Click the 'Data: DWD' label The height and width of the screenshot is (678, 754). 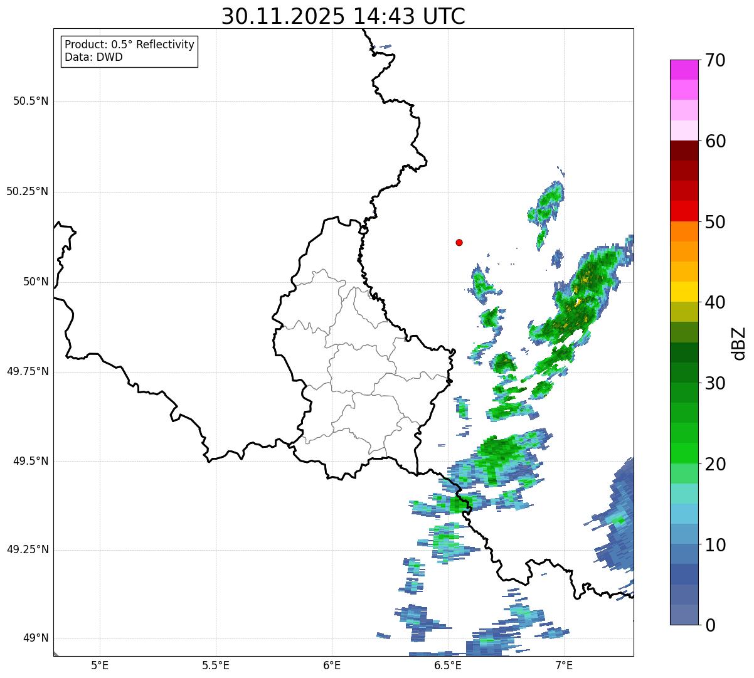click(93, 57)
